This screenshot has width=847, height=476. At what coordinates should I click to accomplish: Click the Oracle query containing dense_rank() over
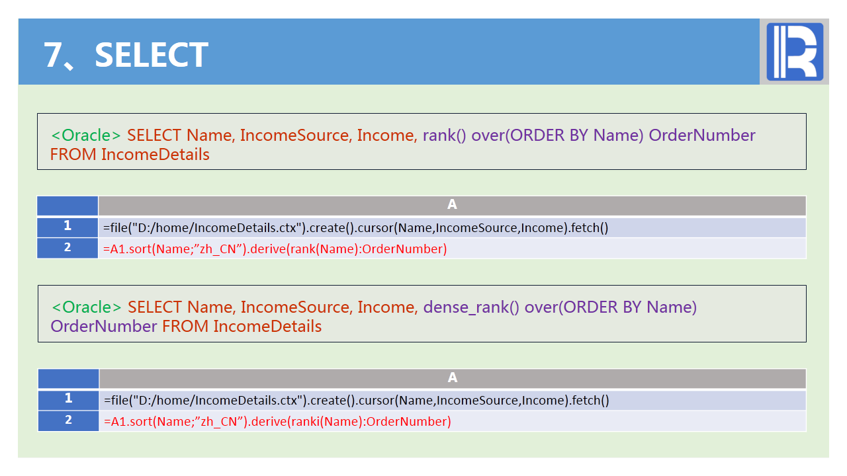click(x=422, y=313)
